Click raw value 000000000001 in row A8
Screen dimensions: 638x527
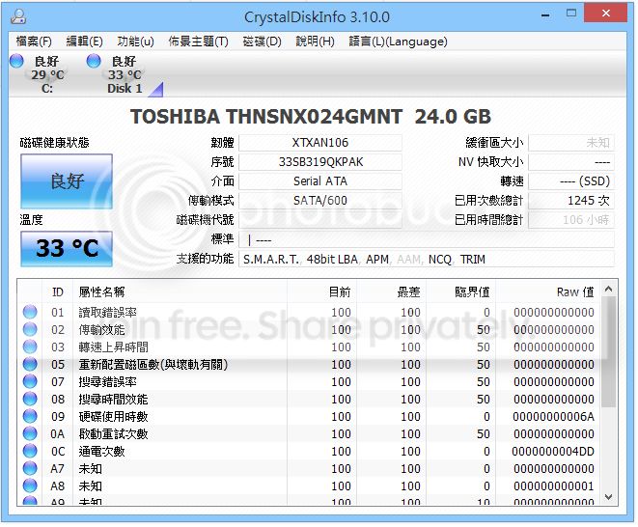pos(553,485)
